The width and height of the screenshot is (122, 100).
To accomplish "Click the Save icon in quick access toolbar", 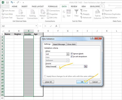I will click(7, 2).
